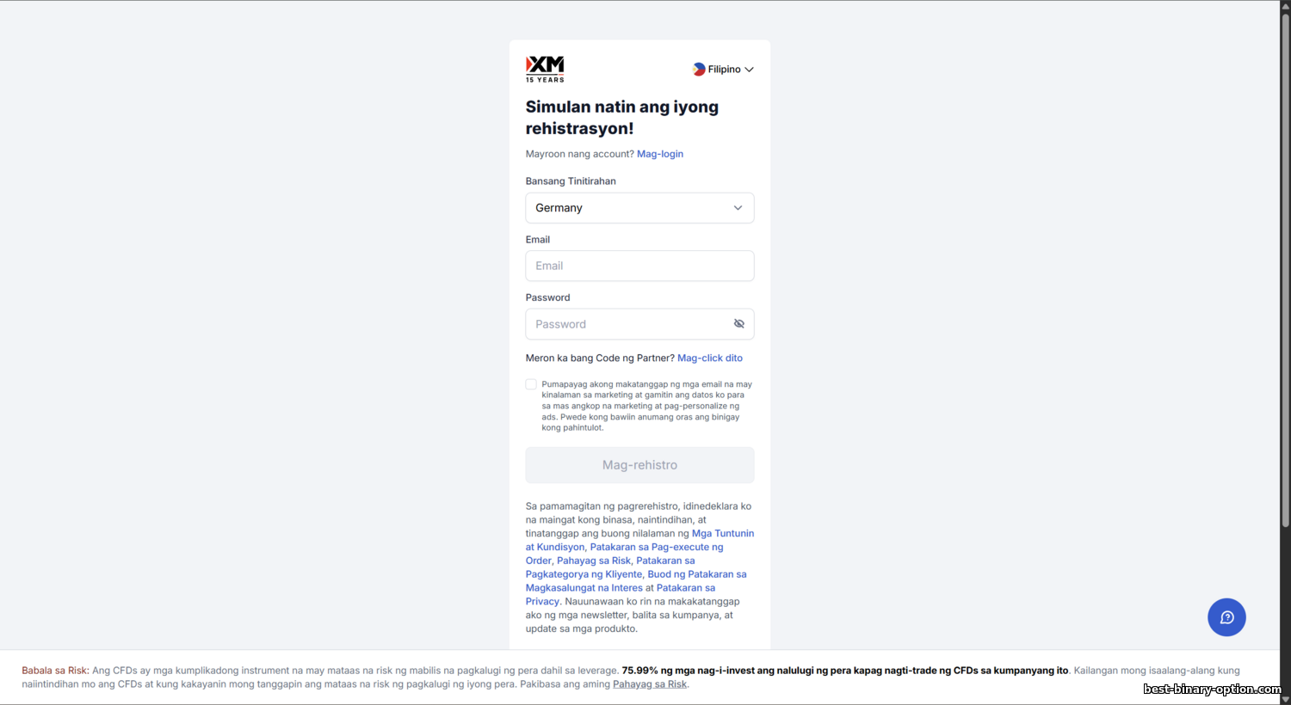Image resolution: width=1291 pixels, height=705 pixels.
Task: Click the Mag-click dito partner code link
Action: click(710, 358)
